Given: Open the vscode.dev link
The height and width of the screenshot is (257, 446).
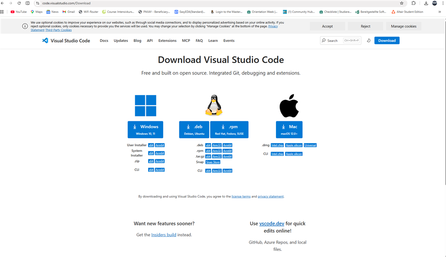Looking at the screenshot, I should click(272, 224).
